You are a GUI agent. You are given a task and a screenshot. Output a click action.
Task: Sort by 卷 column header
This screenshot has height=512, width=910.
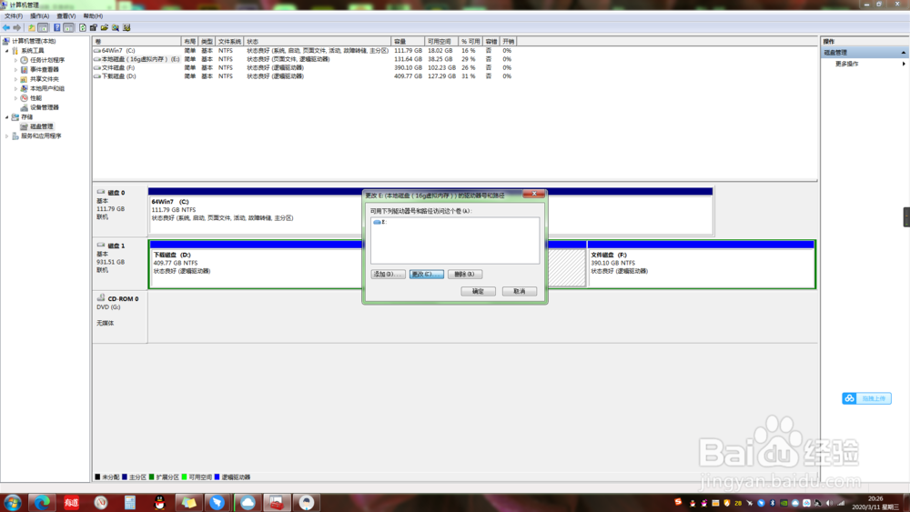tap(137, 42)
